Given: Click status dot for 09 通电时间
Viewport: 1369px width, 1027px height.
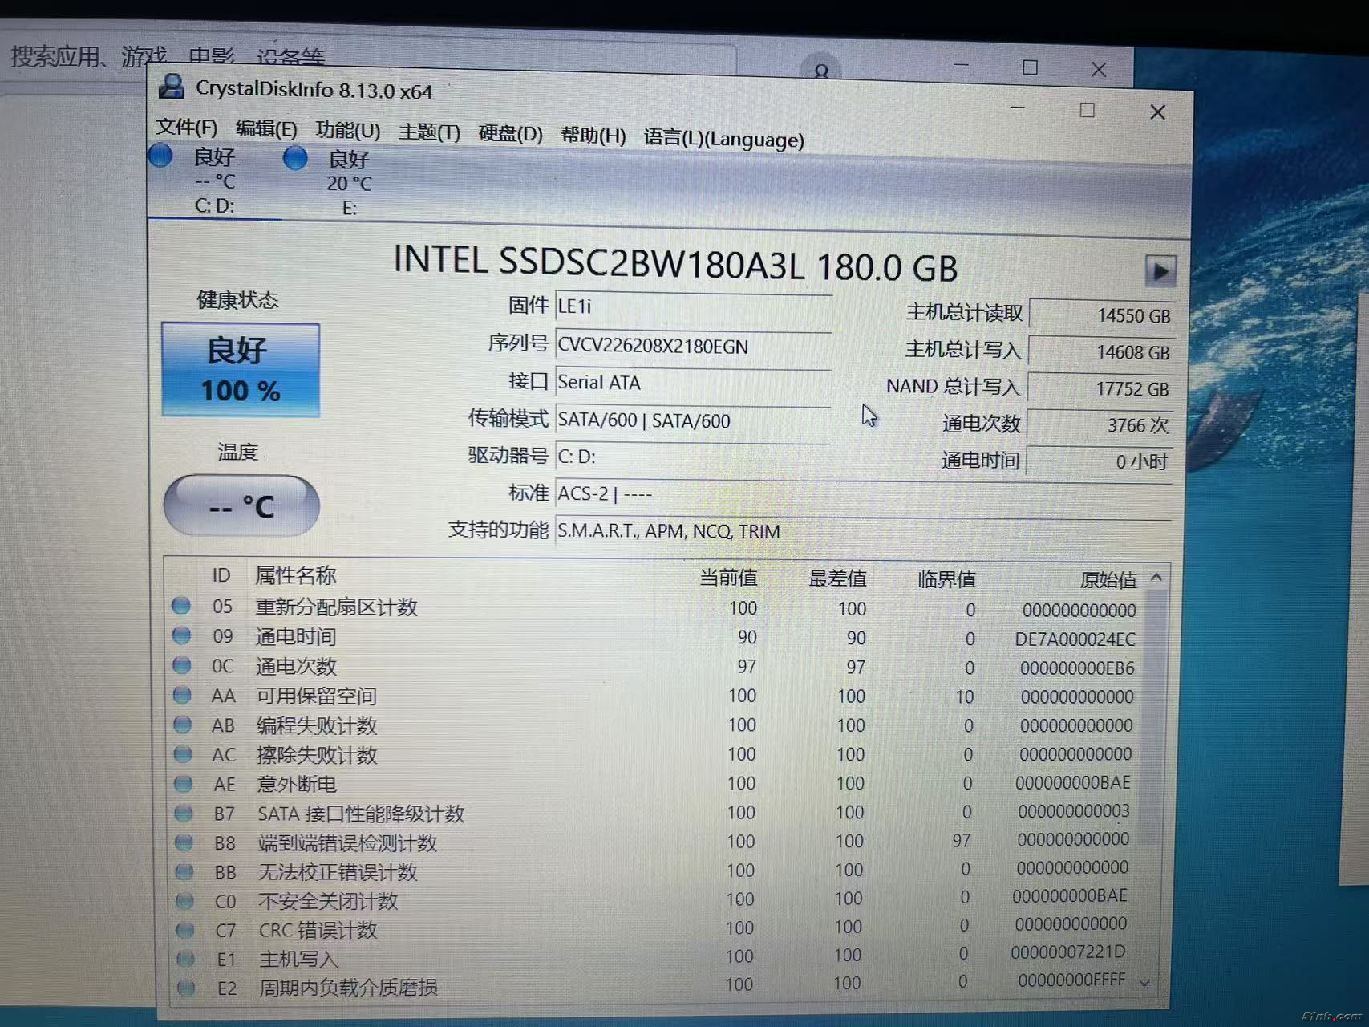Looking at the screenshot, I should [181, 635].
